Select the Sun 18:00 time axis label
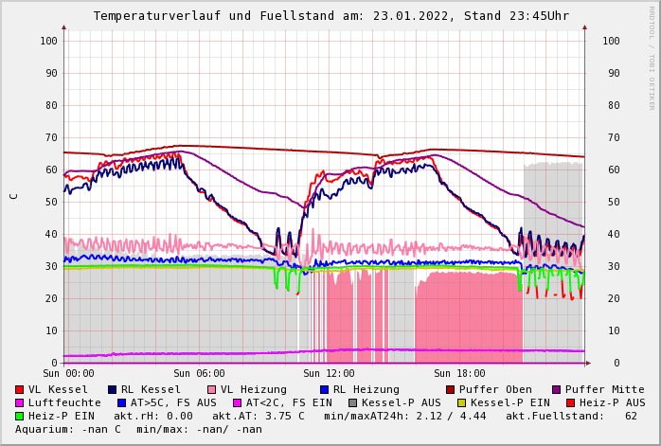 pos(459,374)
